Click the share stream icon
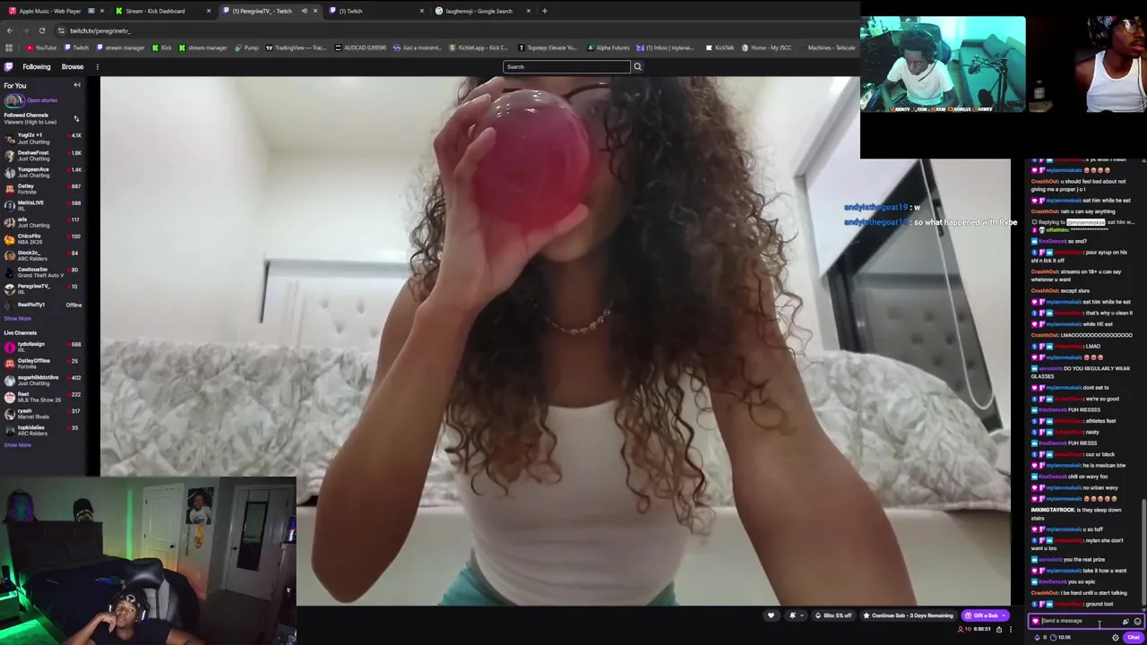1147x645 pixels. point(999,629)
